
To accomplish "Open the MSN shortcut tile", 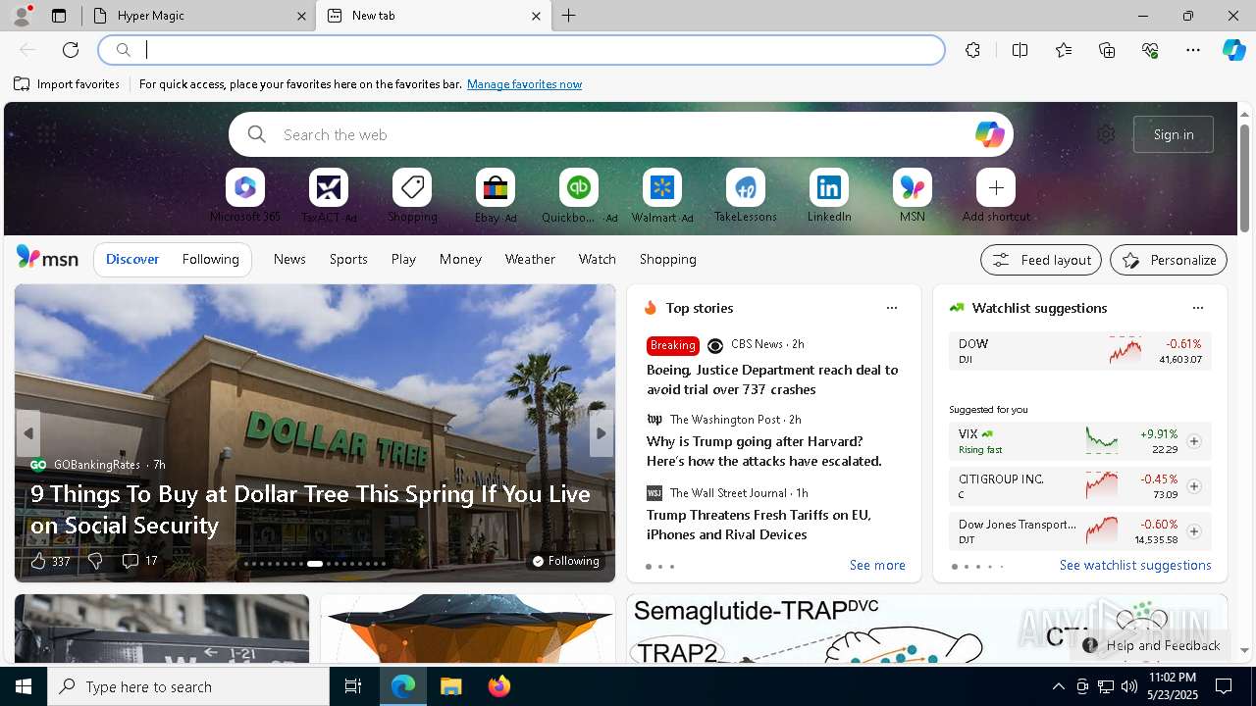I will point(913,187).
